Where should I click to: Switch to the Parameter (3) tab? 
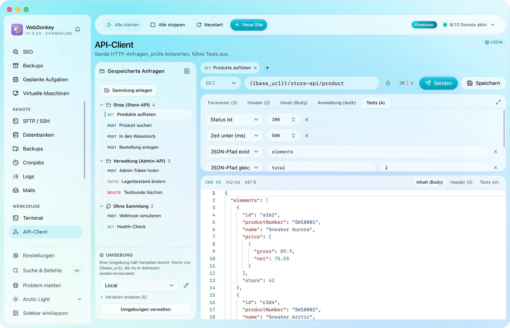pyautogui.click(x=223, y=103)
